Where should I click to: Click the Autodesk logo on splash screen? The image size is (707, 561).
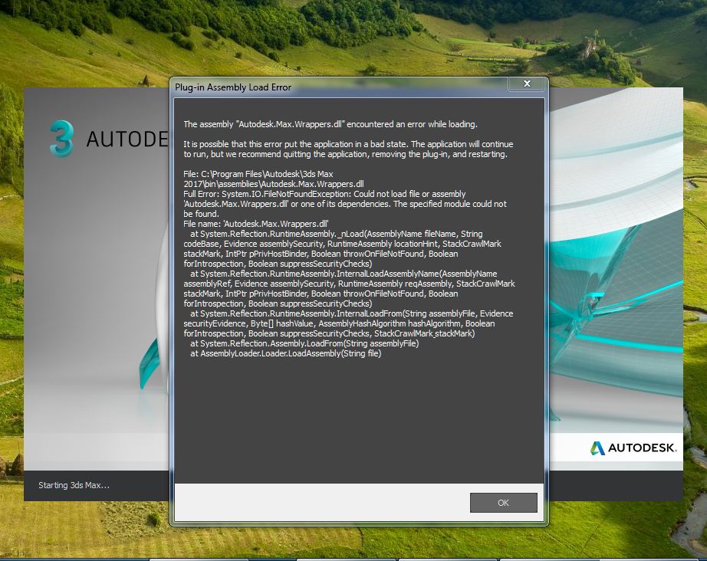click(x=633, y=448)
